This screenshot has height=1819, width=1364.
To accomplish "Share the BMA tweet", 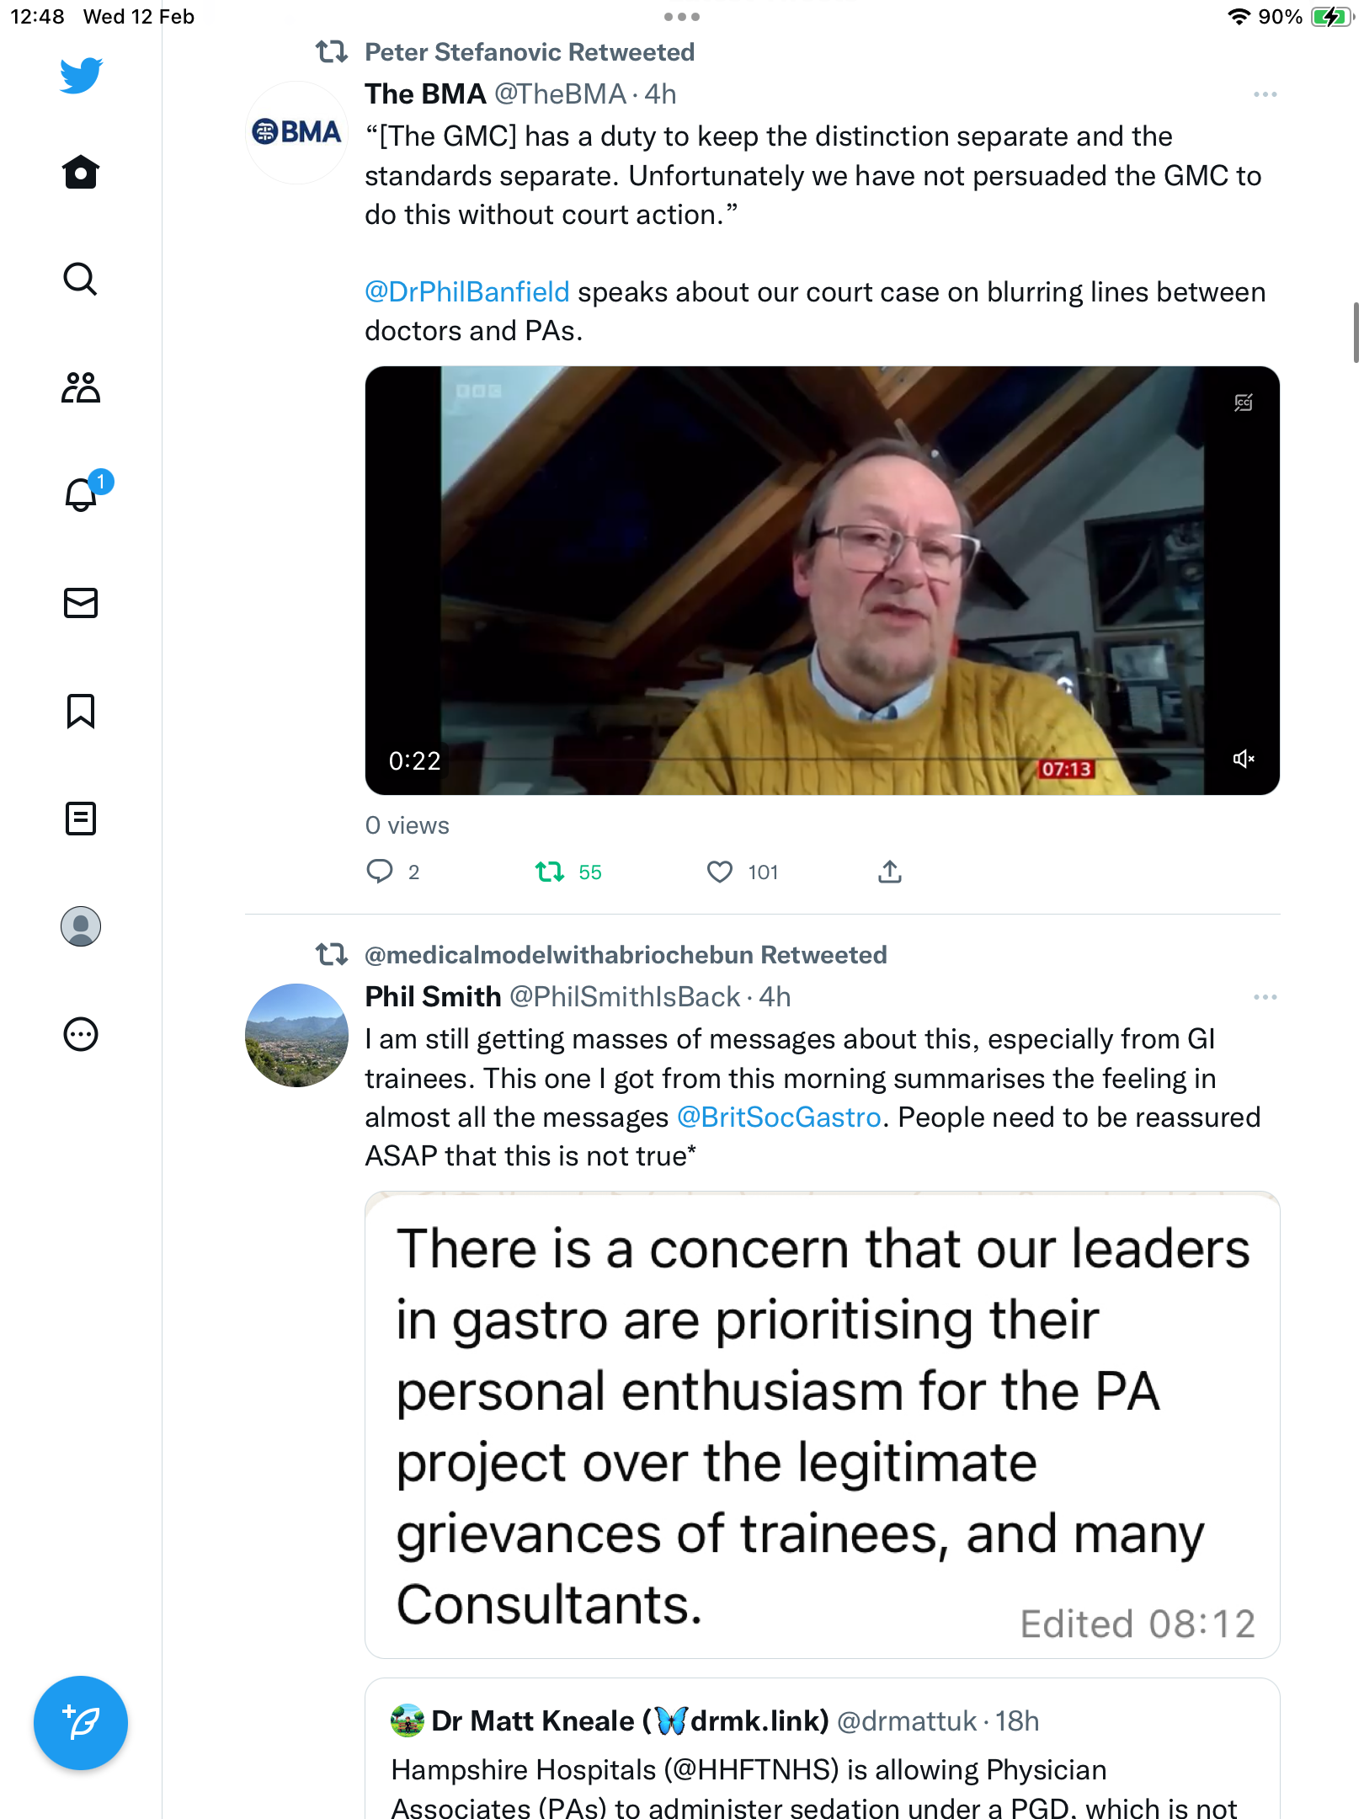I will 890,872.
